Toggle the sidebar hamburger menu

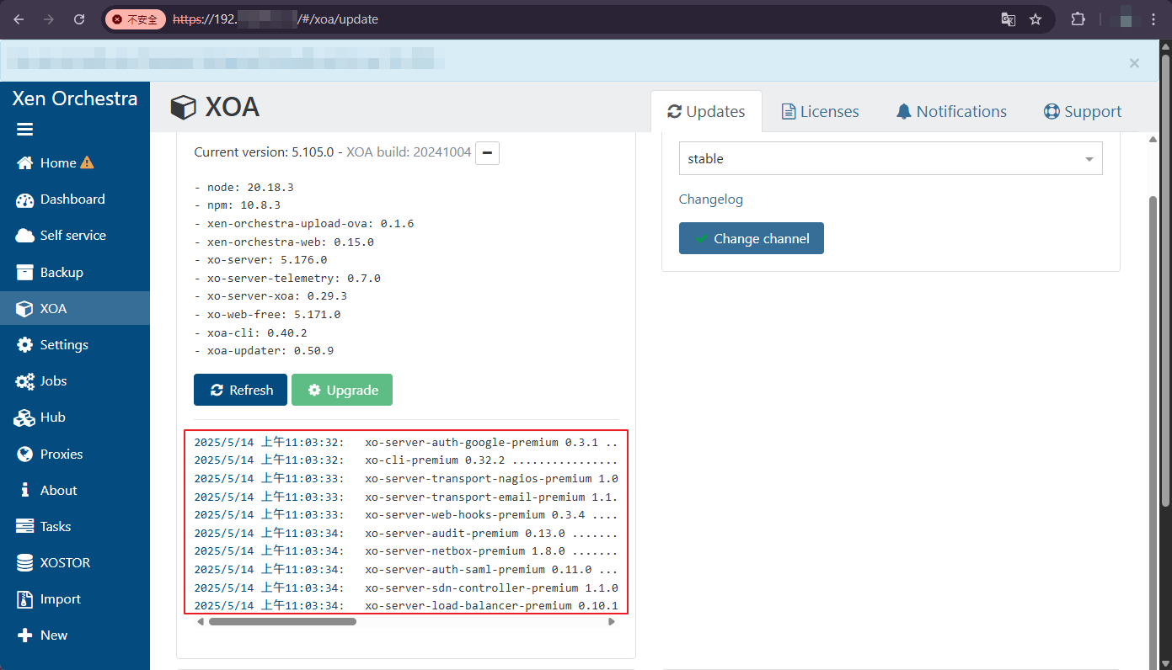(24, 130)
